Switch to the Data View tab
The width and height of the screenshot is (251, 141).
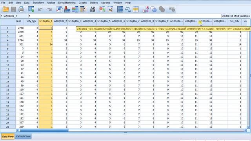click(8, 137)
